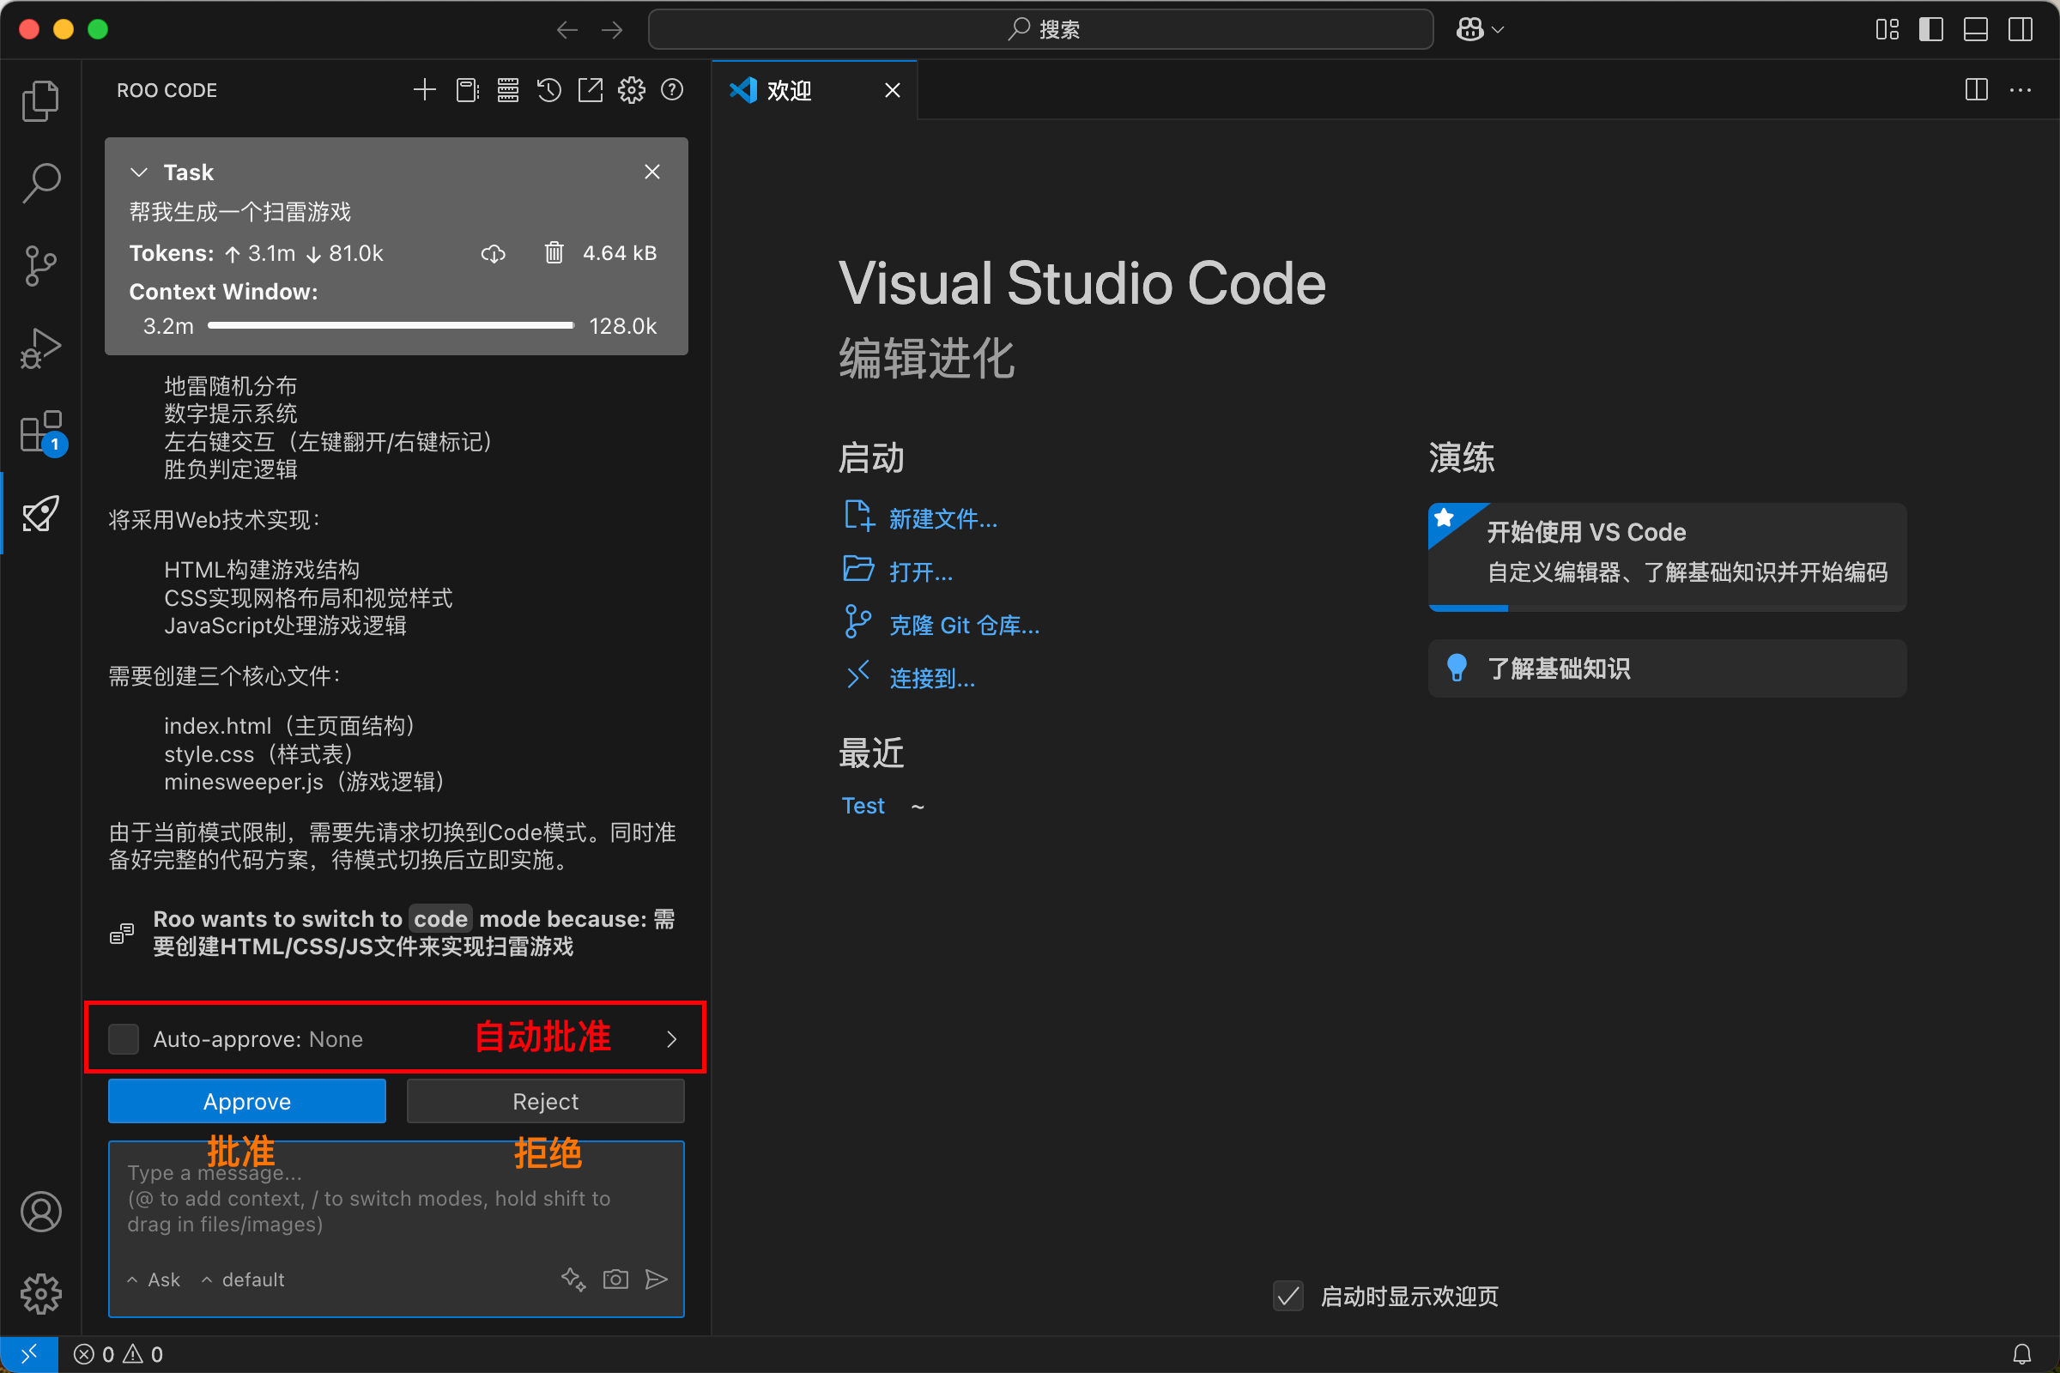
Task: Open the Ask mode dropdown
Action: [154, 1279]
